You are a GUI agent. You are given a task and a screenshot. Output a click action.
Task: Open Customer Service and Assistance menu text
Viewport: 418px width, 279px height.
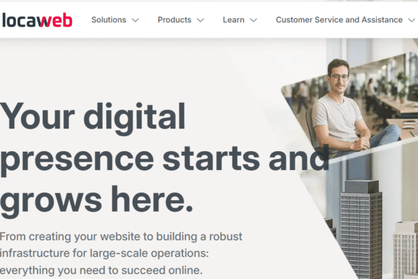(339, 20)
